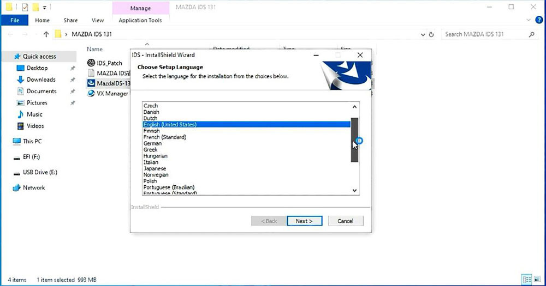Expand the ribbon with chevron arrow
Viewport: 546px width, 286px height.
(529, 20)
